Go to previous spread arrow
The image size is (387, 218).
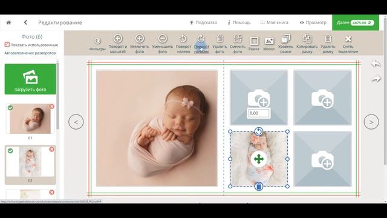click(76, 122)
